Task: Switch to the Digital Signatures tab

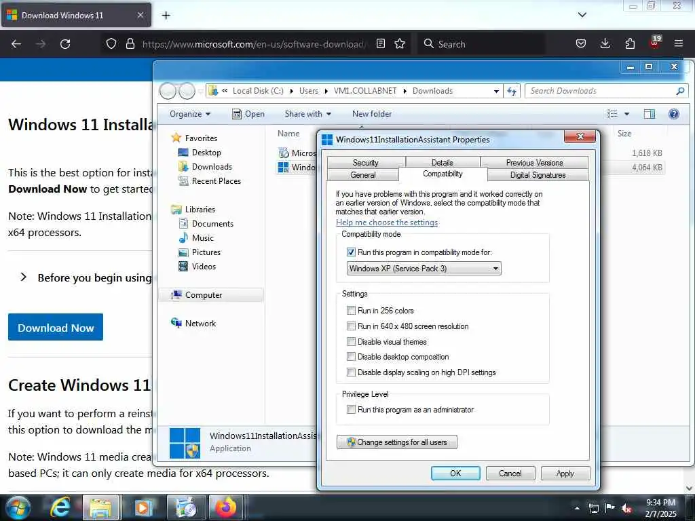Action: tap(538, 175)
